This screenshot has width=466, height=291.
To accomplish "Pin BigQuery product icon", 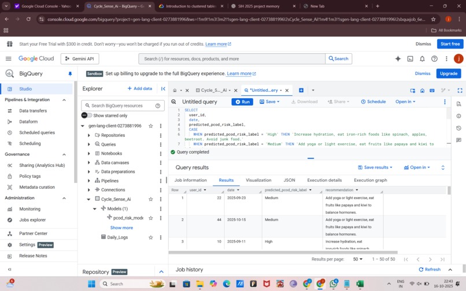I will tap(70, 74).
